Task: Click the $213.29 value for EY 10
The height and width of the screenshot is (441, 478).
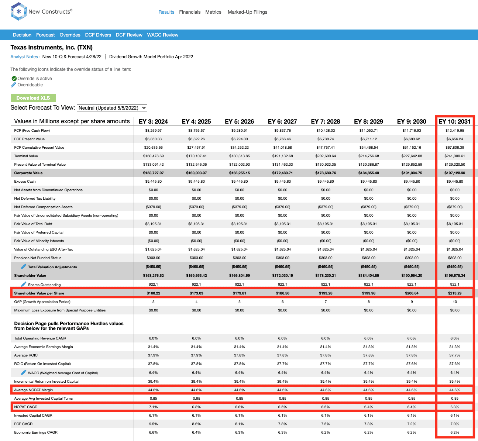Action: (455, 293)
